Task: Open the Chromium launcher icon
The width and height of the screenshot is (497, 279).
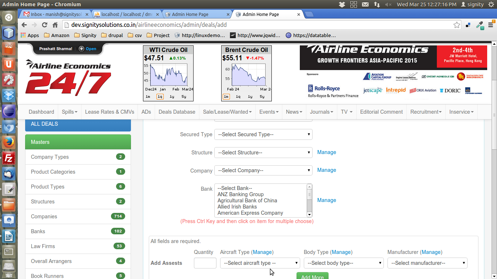Action: point(9,127)
